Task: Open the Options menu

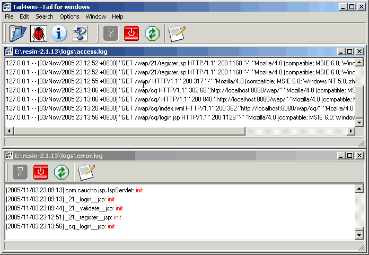Action: click(x=69, y=16)
